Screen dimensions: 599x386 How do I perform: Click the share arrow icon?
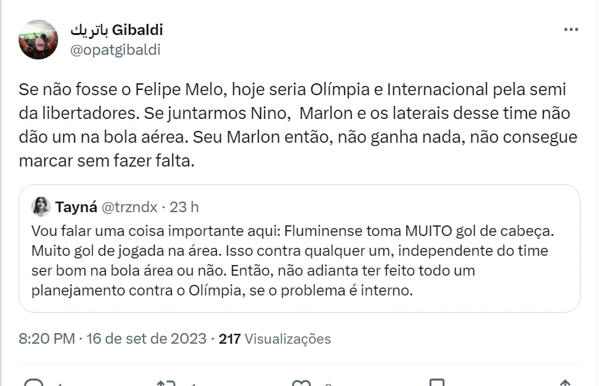(x=565, y=383)
